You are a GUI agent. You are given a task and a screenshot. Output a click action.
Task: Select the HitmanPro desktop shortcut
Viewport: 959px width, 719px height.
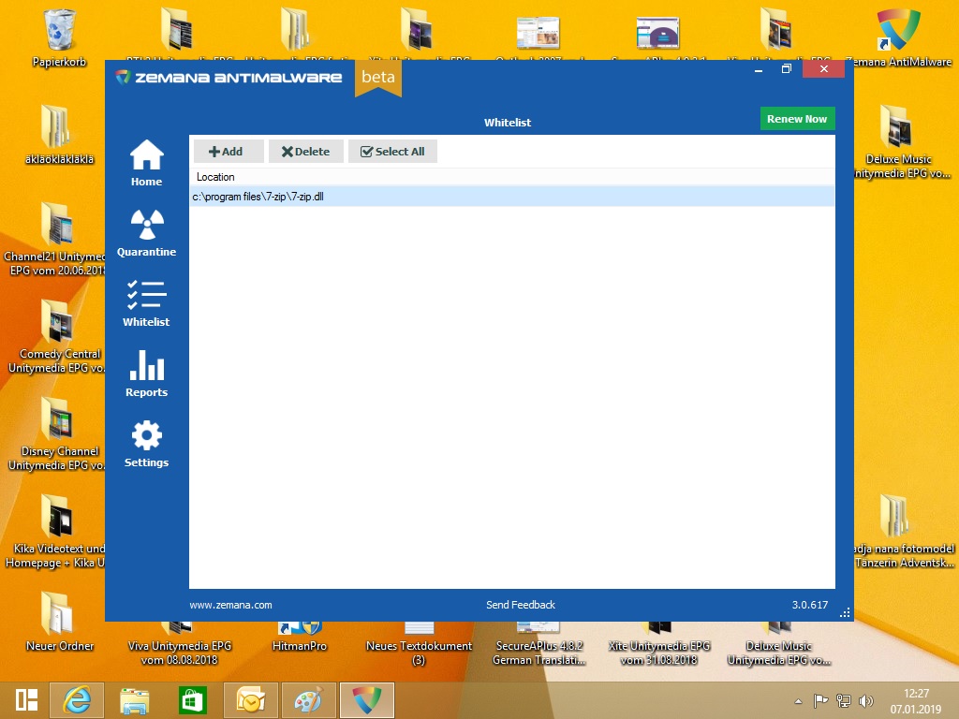299,638
